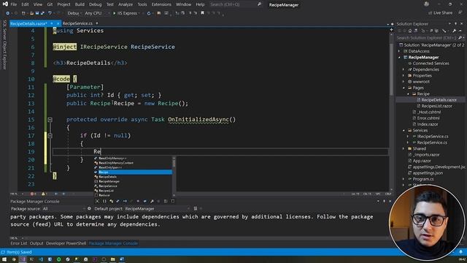467x263 pixels.
Task: Open File Explorer from the taskbar
Action: (x=112, y=259)
